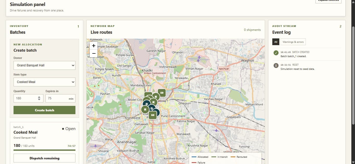Image resolution: width=355 pixels, height=164 pixels.
Task: Create a new batch with the green button
Action: pyautogui.click(x=44, y=110)
